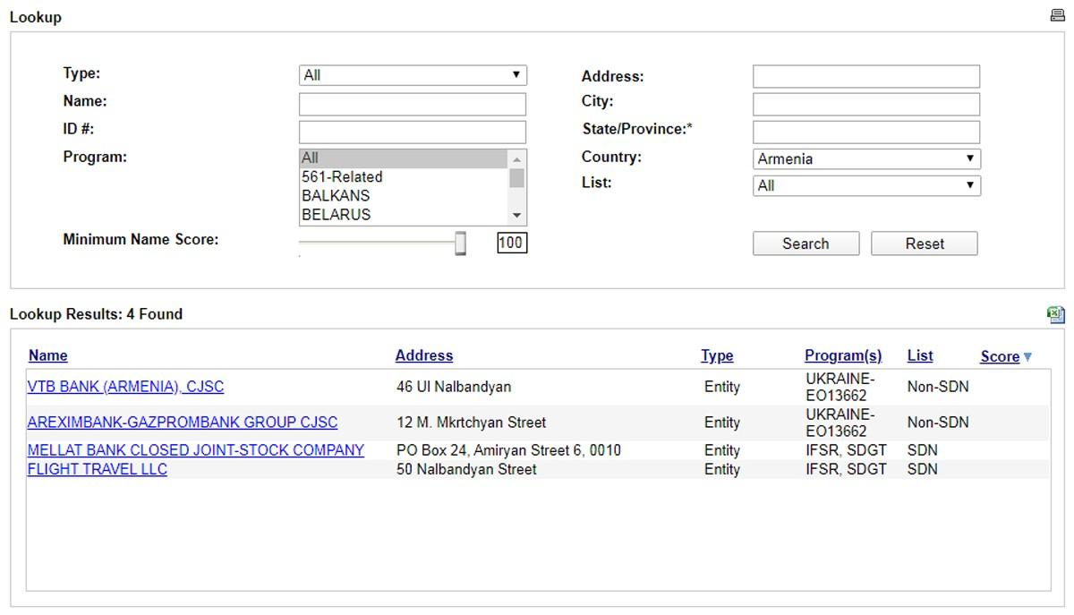1074x615 pixels.
Task: Open VTB BANK (ARMENIA), CJSC entry
Action: (x=125, y=387)
